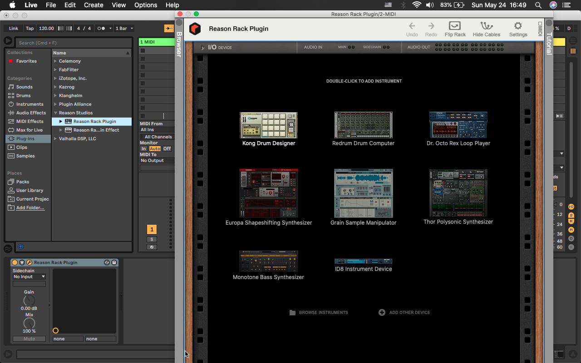581x363 pixels.
Task: Set track Monitor to In
Action: 143,149
